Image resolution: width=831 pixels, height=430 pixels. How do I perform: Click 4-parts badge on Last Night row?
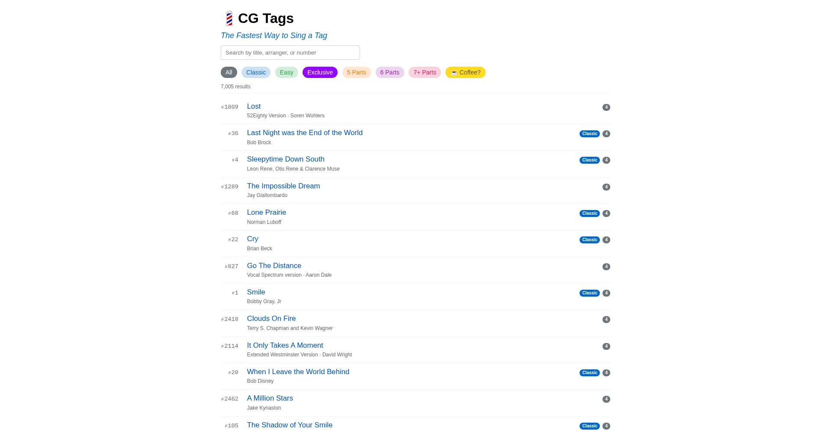(x=606, y=134)
